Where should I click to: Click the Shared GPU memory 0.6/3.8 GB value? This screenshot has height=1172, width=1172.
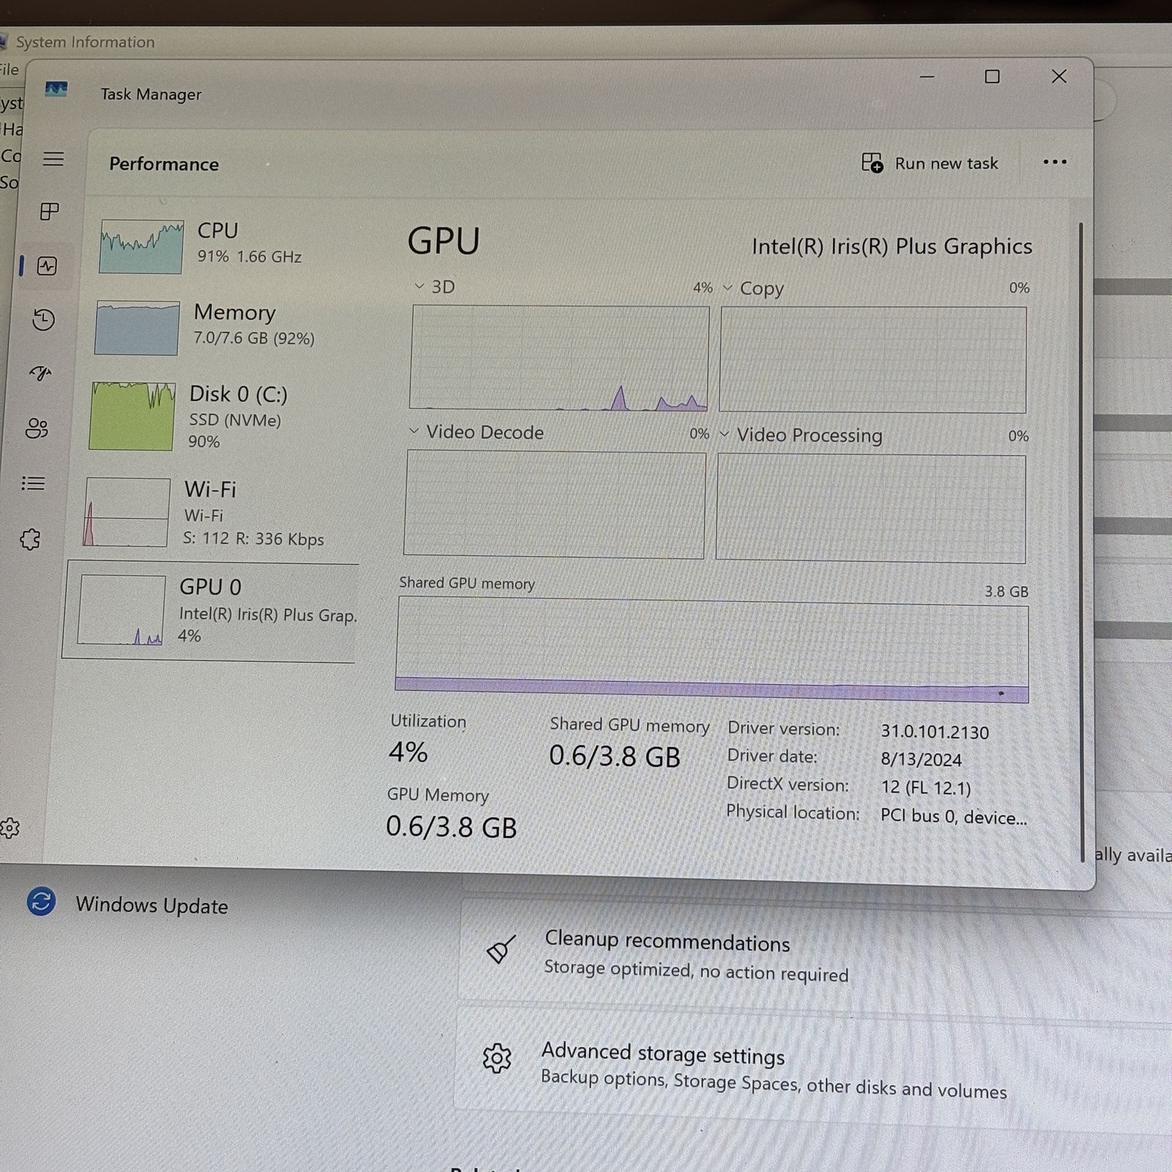tap(615, 756)
